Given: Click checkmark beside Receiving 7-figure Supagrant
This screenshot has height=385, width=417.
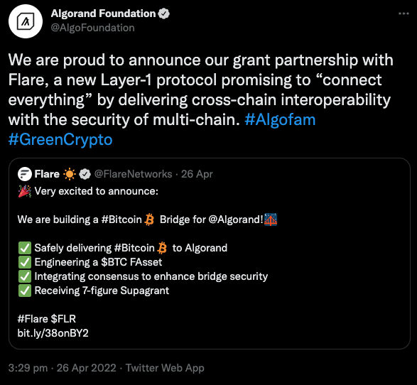Looking at the screenshot, I should (x=25, y=291).
